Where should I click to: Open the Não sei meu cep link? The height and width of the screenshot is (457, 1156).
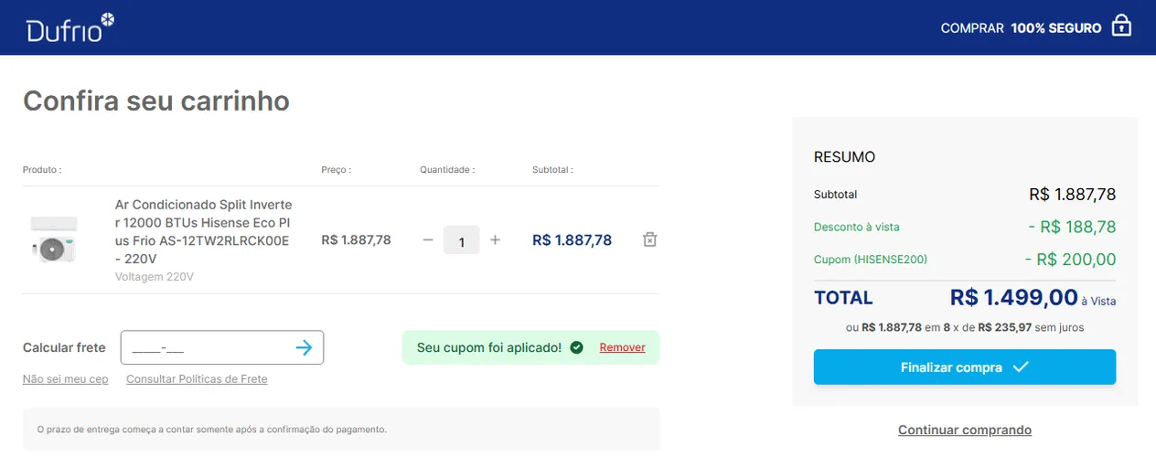click(66, 379)
